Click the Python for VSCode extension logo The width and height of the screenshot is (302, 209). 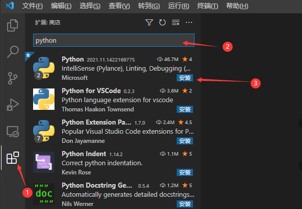click(x=44, y=99)
